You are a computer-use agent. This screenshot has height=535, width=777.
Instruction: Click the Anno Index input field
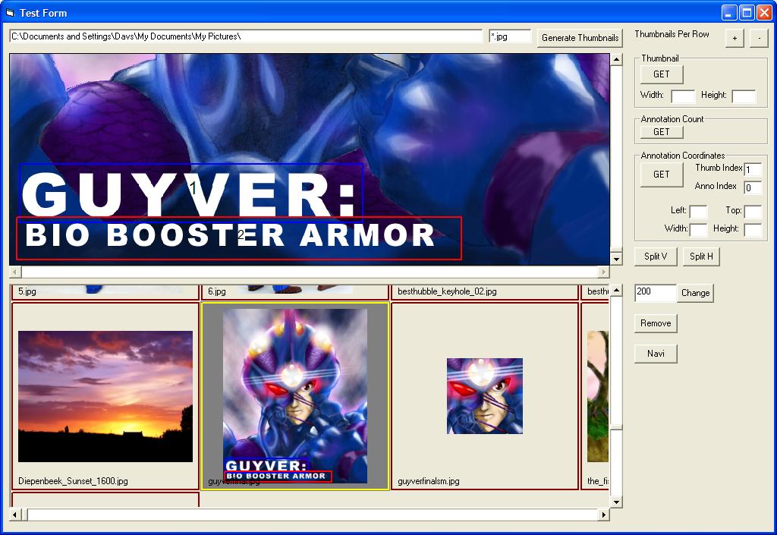753,188
